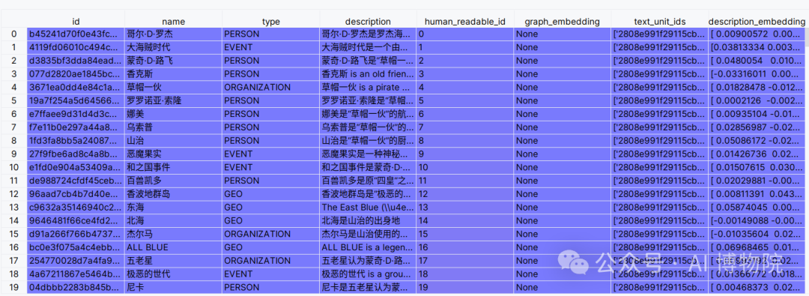Click id cell starting 'de988724cfdf45ceb'
The width and height of the screenshot is (809, 296).
coord(76,181)
